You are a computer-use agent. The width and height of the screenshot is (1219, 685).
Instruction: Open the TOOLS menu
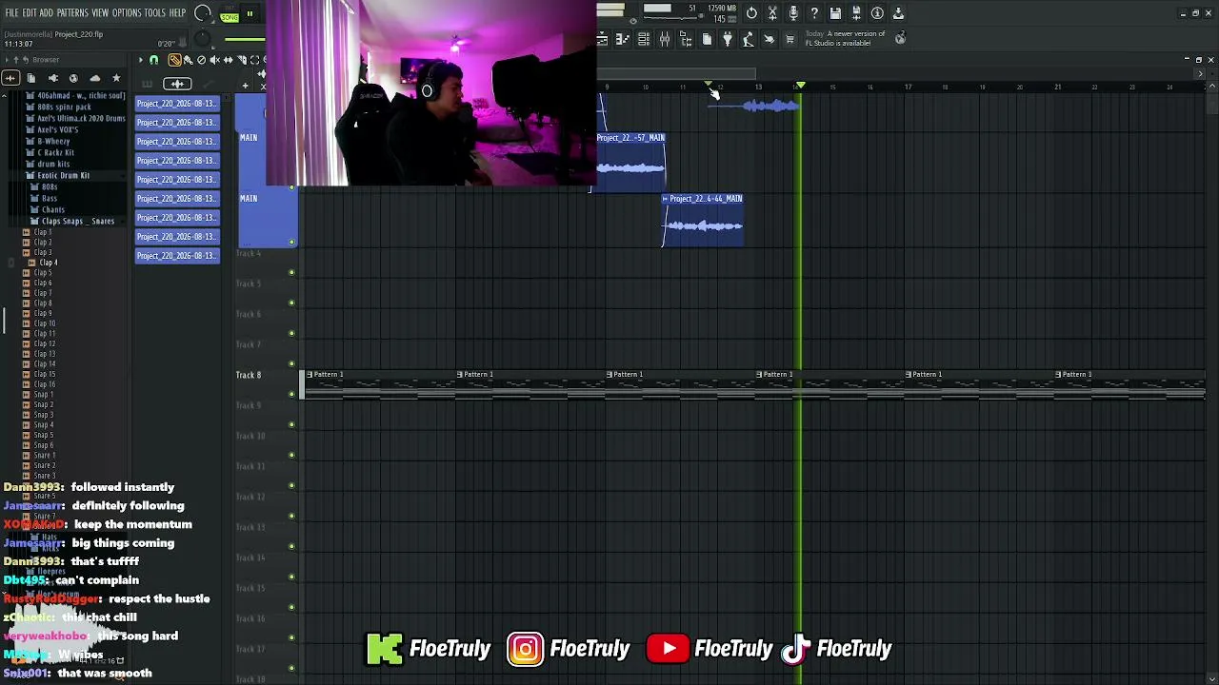click(x=154, y=13)
